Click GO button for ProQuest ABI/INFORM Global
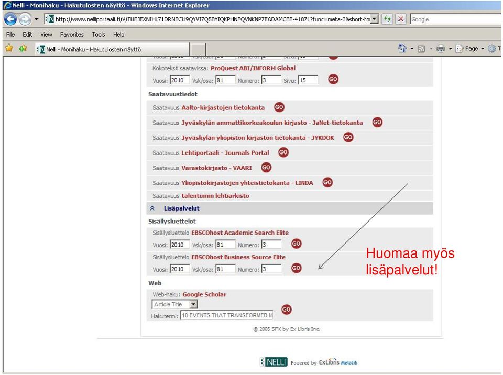 pos(333,79)
